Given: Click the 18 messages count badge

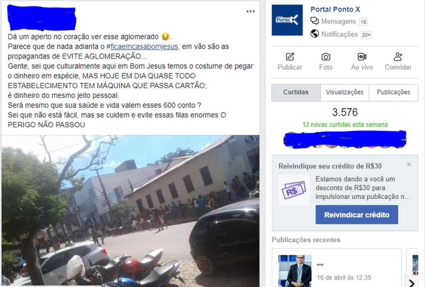Looking at the screenshot, I should 363,22.
